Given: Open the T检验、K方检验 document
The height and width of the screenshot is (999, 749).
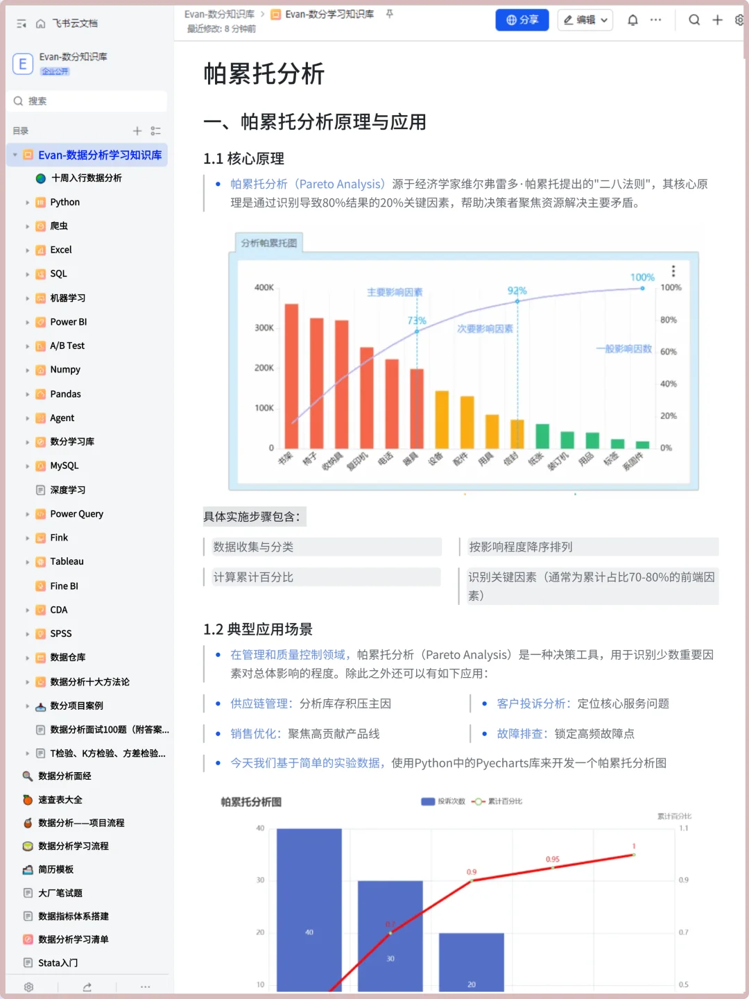Looking at the screenshot, I should (x=107, y=753).
